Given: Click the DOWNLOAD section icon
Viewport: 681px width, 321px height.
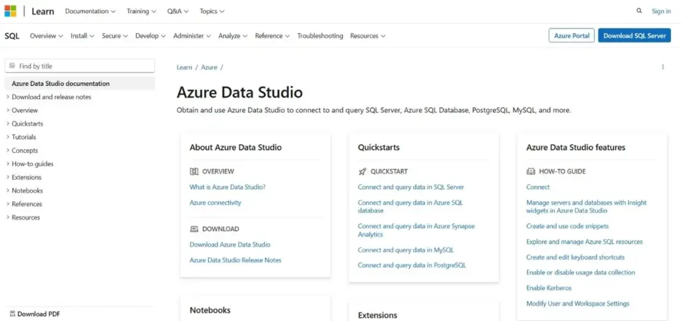Looking at the screenshot, I should pyautogui.click(x=194, y=229).
